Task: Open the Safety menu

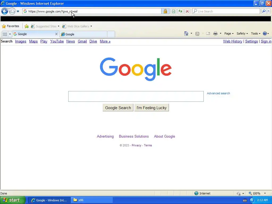Action: [x=242, y=33]
